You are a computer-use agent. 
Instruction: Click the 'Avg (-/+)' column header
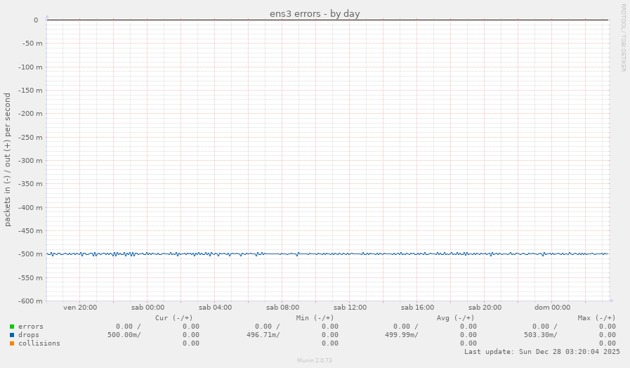[x=456, y=317]
